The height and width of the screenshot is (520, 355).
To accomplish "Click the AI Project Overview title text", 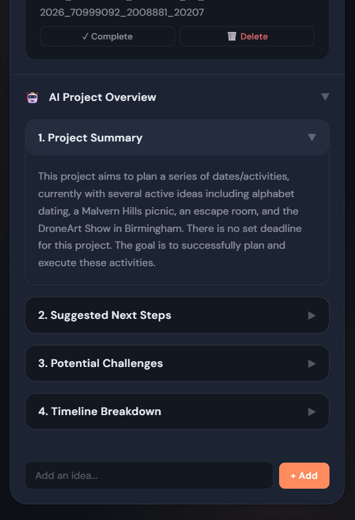I will click(x=103, y=97).
